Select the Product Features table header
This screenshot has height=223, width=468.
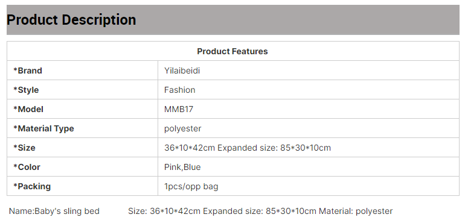click(232, 51)
